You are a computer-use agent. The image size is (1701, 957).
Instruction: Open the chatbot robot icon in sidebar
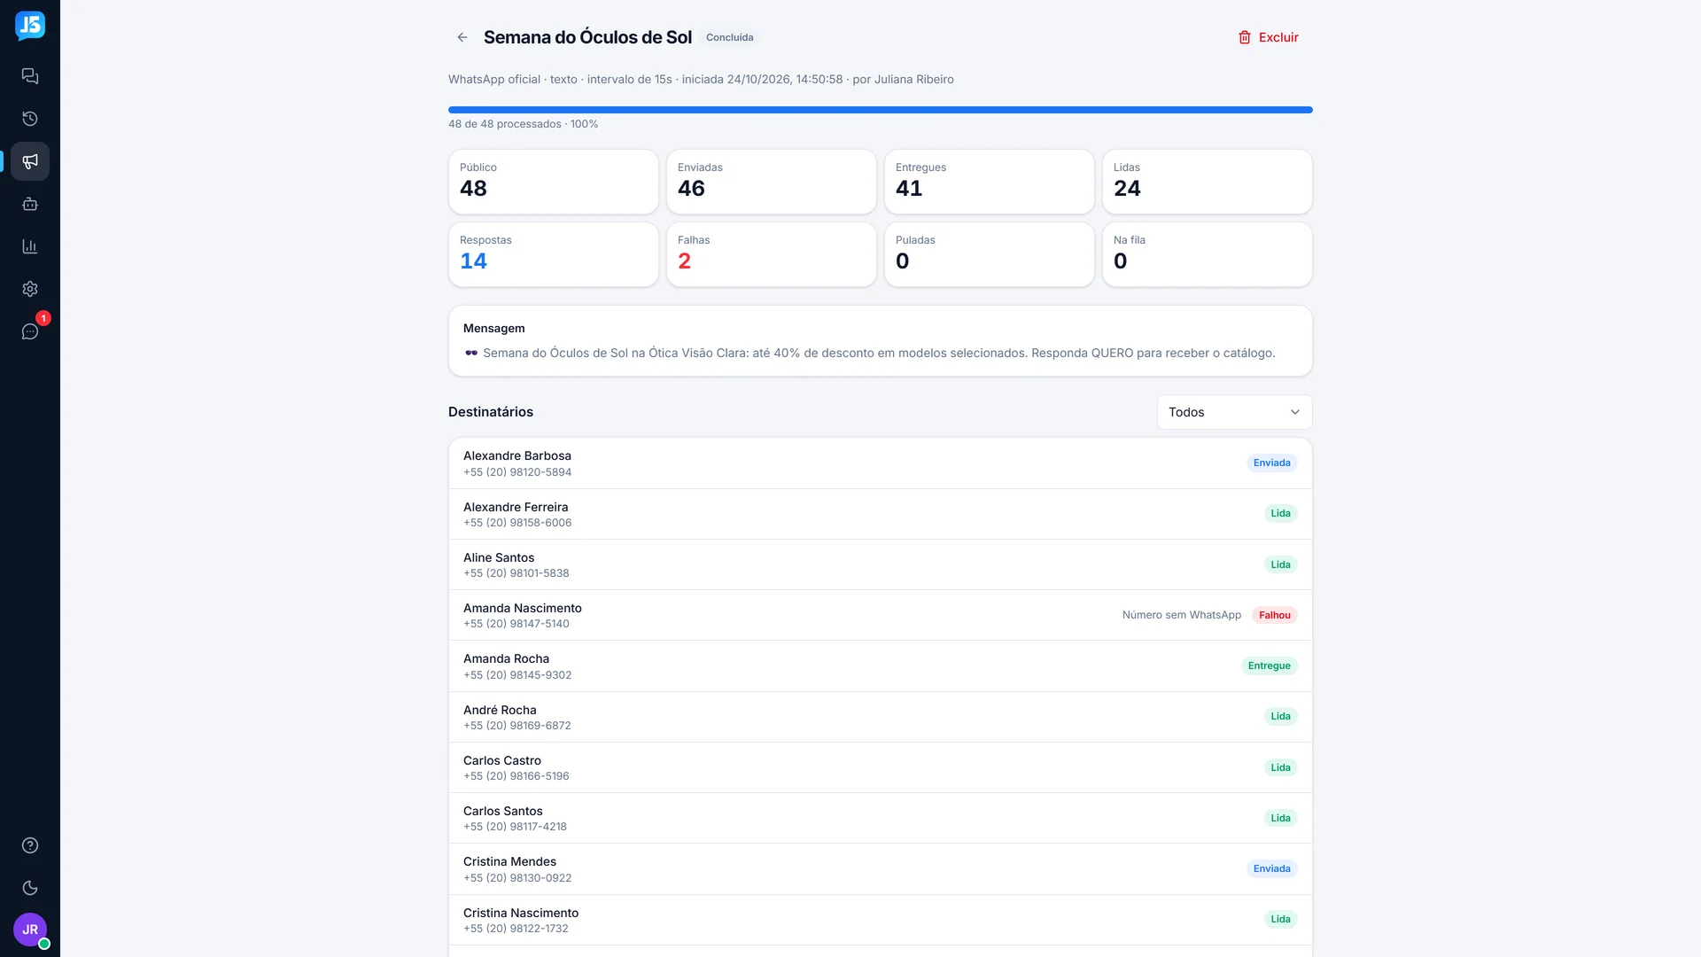(x=30, y=204)
